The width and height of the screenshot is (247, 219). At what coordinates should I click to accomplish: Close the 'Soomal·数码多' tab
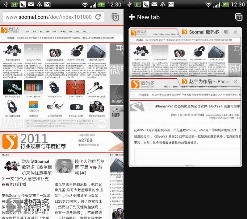[x=235, y=32]
